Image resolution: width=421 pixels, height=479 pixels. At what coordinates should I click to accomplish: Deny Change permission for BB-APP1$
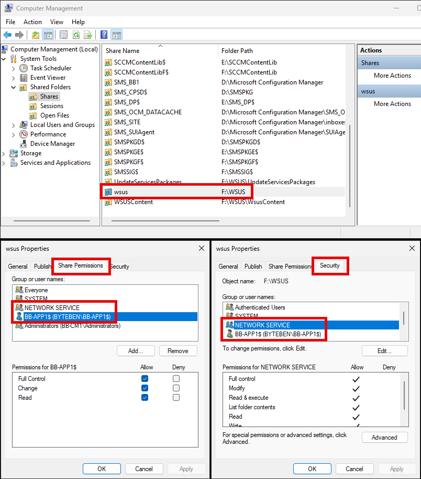[176, 388]
